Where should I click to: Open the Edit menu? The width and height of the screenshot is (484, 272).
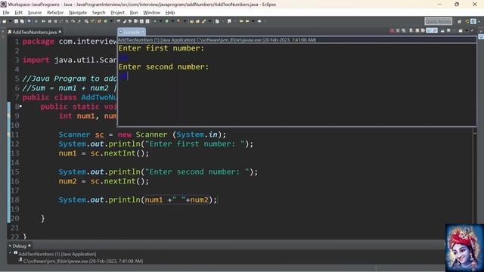18,13
